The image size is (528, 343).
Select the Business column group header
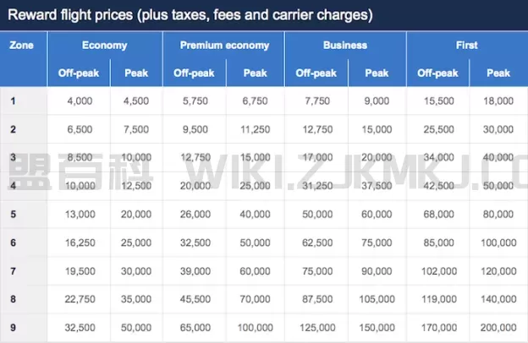pyautogui.click(x=344, y=46)
